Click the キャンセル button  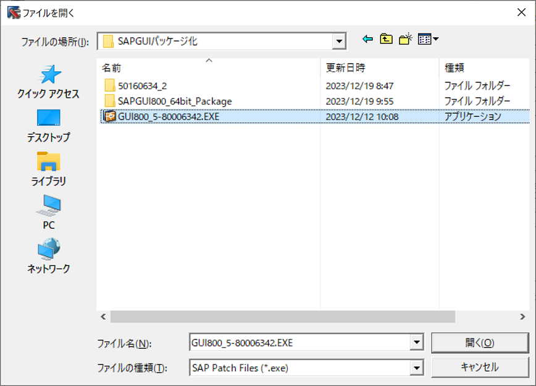click(480, 367)
